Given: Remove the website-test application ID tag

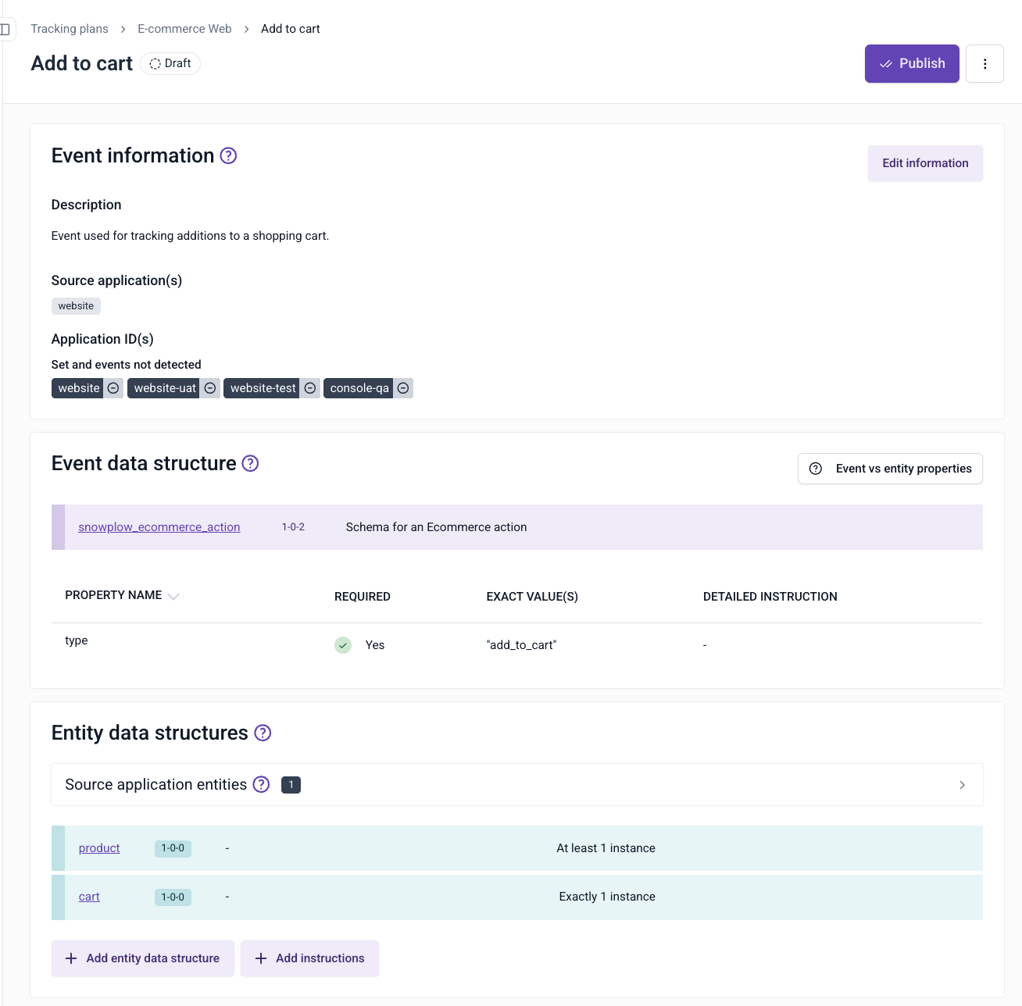Looking at the screenshot, I should 310,388.
